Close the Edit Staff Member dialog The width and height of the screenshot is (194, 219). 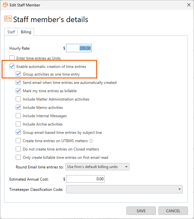[189, 5]
